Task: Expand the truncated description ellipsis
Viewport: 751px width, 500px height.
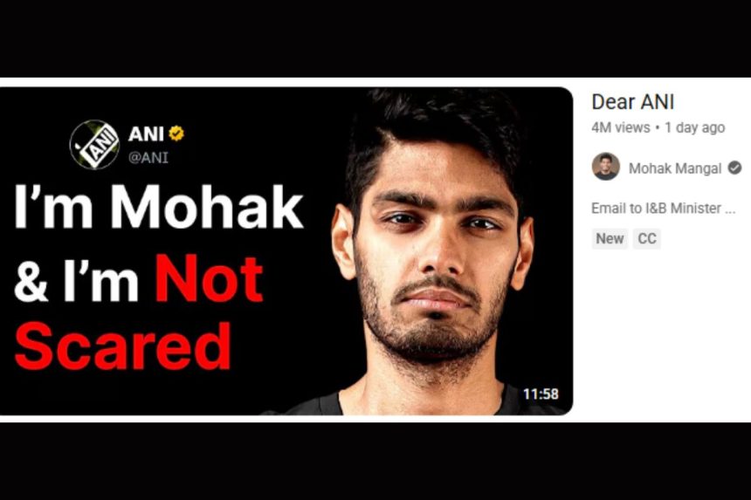Action: click(x=730, y=209)
